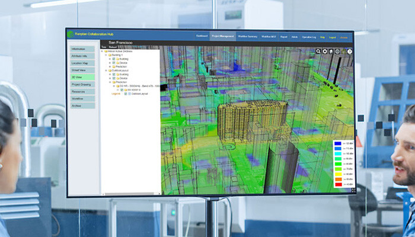Screen dimensions: 415x237
Task: Open the Dashboard menu item
Action: [202, 36]
